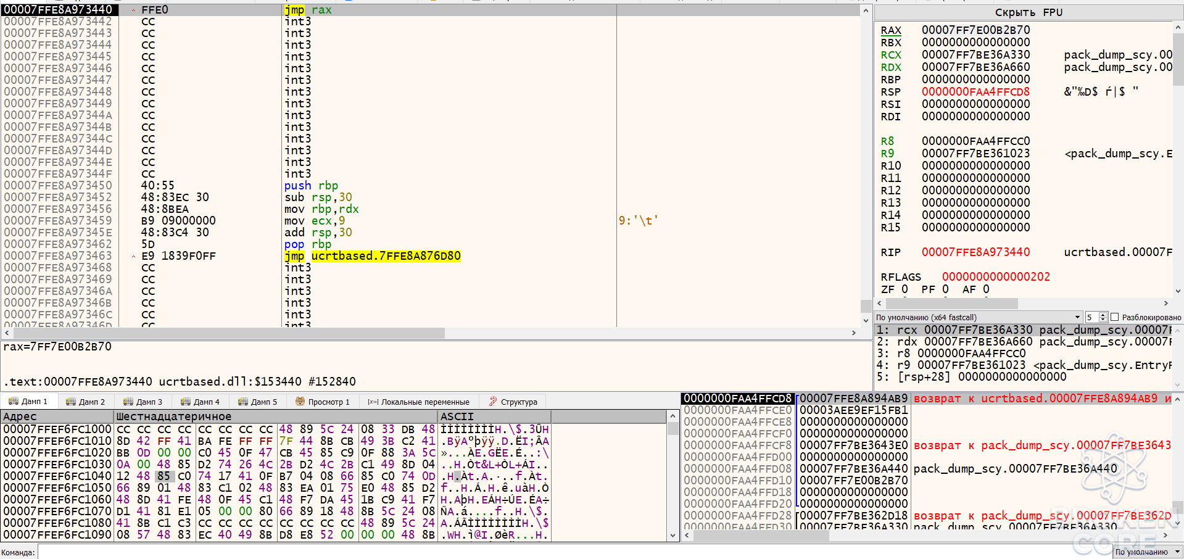
Task: Select the RSP register value
Action: pos(975,92)
